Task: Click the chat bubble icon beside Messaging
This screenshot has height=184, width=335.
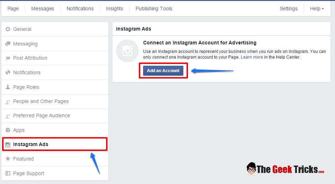Action: pyautogui.click(x=8, y=44)
